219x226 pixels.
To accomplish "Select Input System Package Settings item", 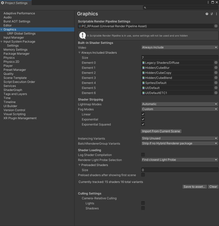I will (x=13, y=46).
